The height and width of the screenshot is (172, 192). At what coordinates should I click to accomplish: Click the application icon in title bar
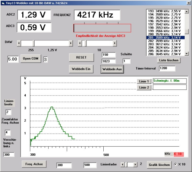(x=3, y=3)
